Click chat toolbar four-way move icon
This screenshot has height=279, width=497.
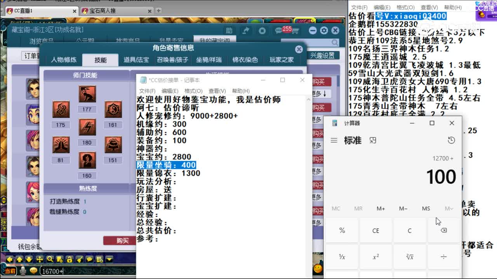[x=40, y=259]
